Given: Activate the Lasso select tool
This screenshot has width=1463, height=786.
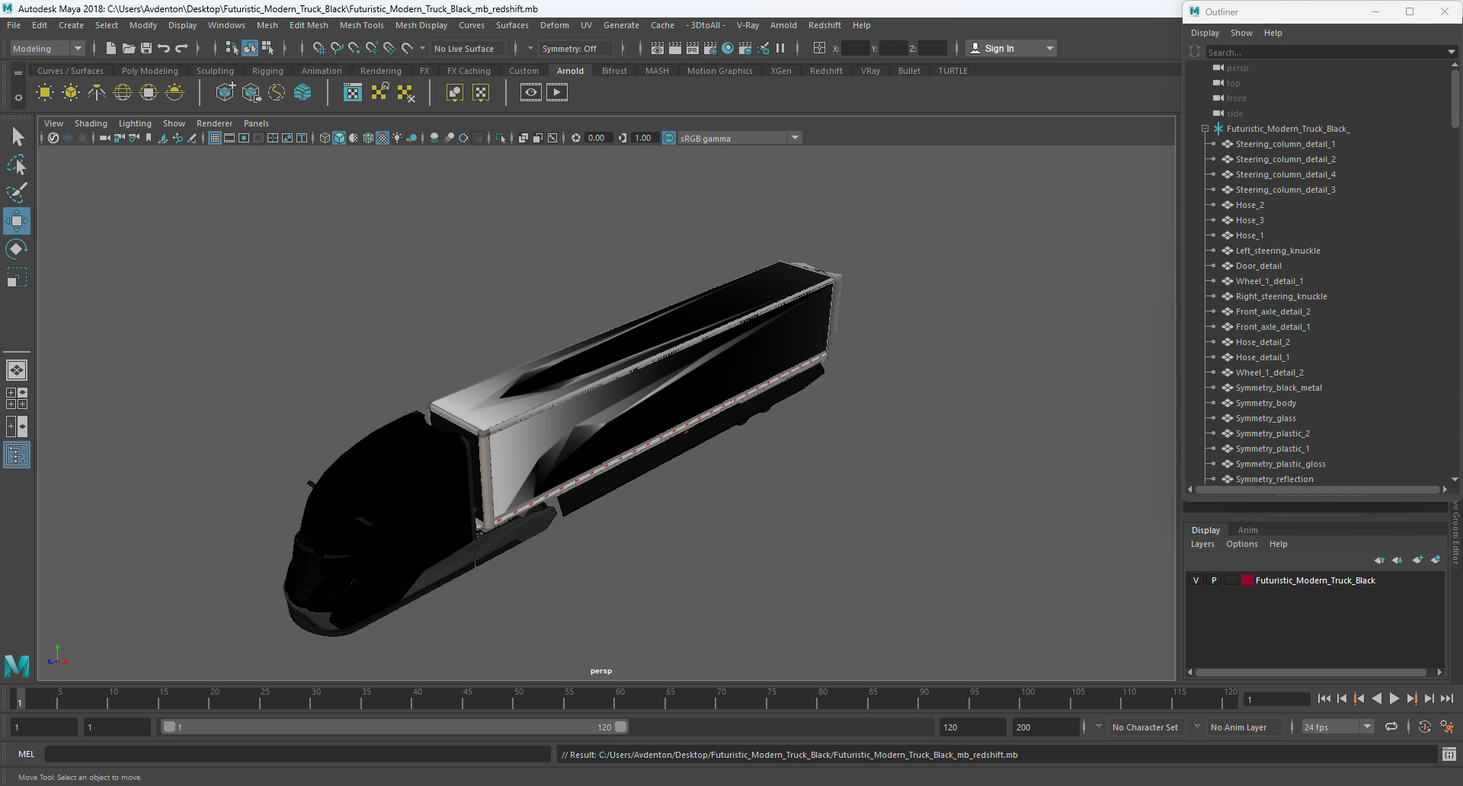Looking at the screenshot, I should click(17, 165).
